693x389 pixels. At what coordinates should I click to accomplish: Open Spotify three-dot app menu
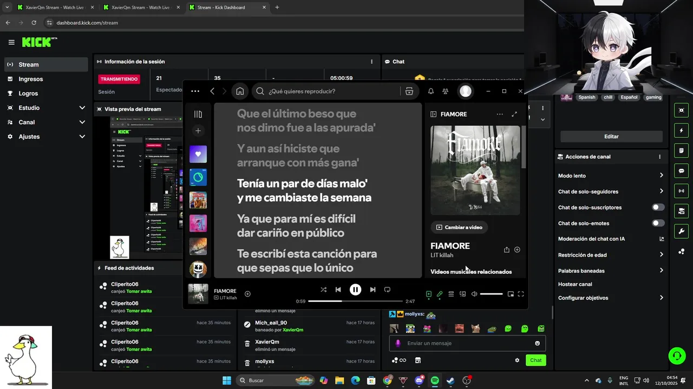pyautogui.click(x=195, y=91)
